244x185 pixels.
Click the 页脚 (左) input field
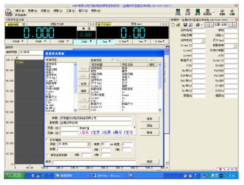tap(70, 133)
